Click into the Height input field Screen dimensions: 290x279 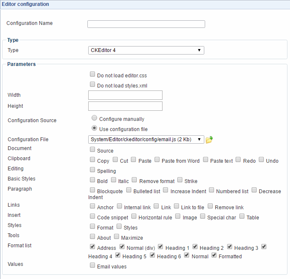(125, 106)
